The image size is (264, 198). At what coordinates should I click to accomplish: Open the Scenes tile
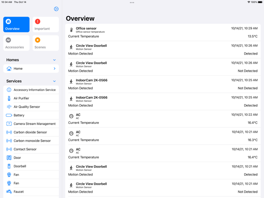[x=45, y=43]
